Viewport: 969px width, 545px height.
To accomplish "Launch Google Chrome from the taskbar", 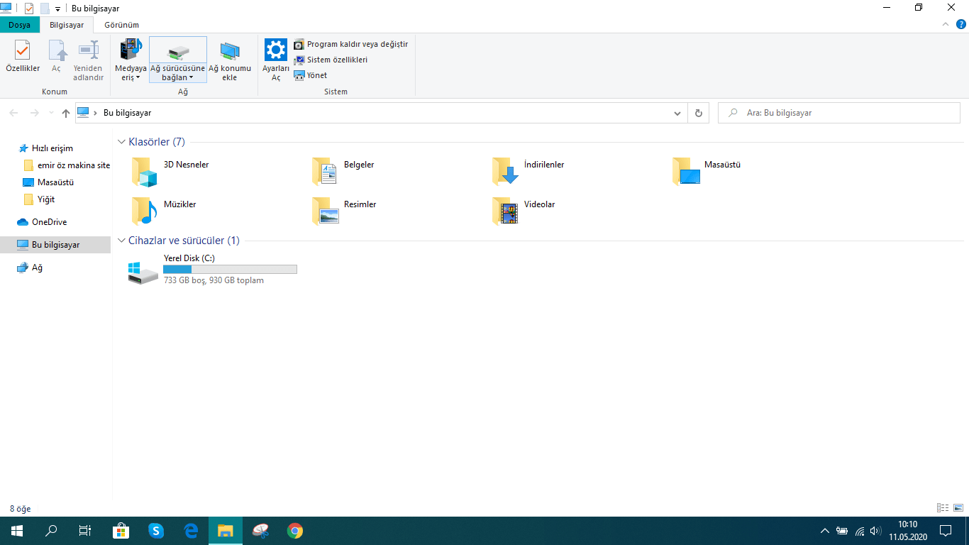I will pos(295,530).
